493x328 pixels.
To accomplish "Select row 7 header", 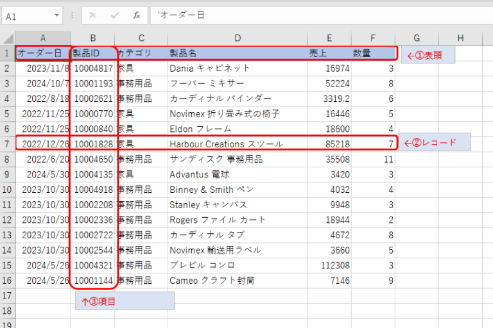I will (x=7, y=144).
